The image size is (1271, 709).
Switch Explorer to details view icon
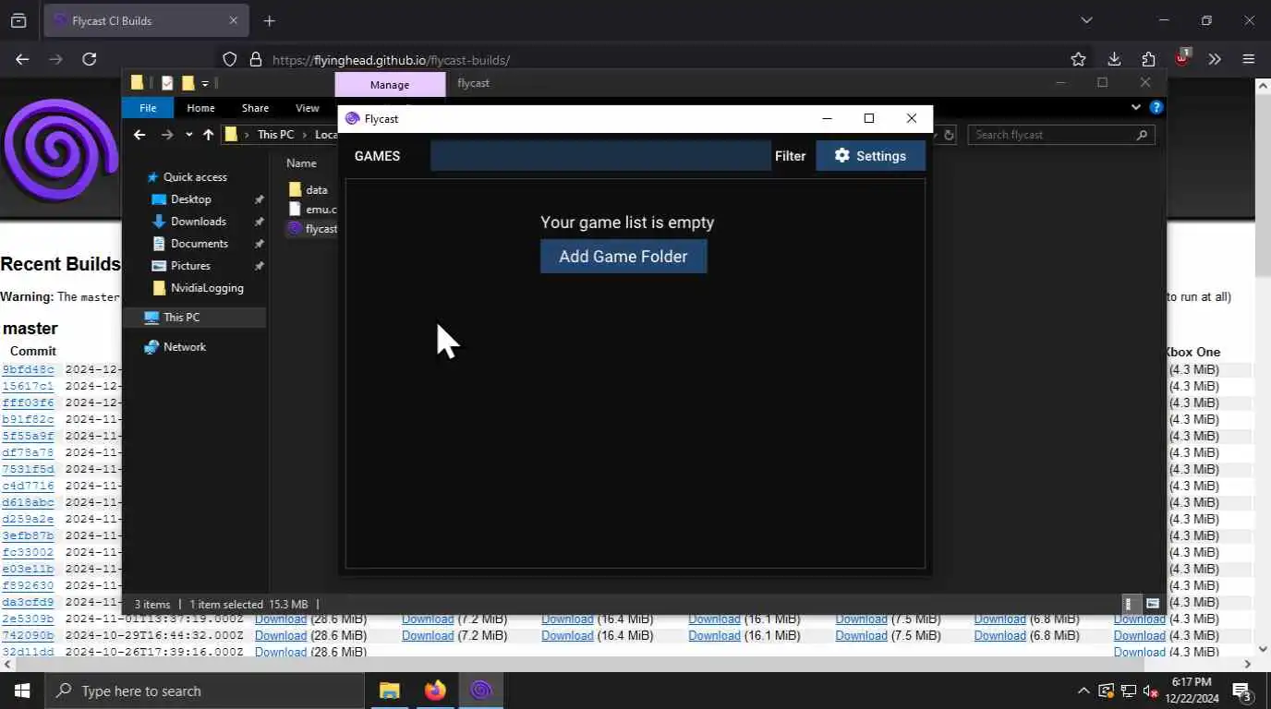(x=1128, y=604)
